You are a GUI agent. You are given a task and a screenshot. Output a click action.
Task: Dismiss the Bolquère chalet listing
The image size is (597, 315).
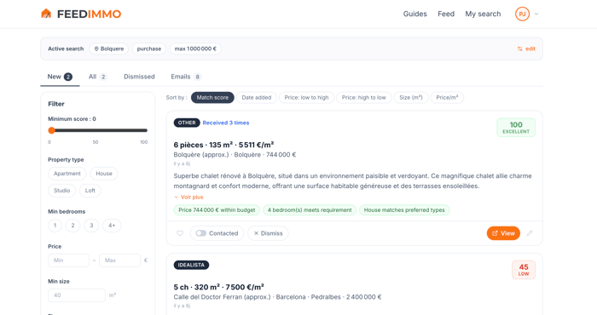click(x=268, y=233)
